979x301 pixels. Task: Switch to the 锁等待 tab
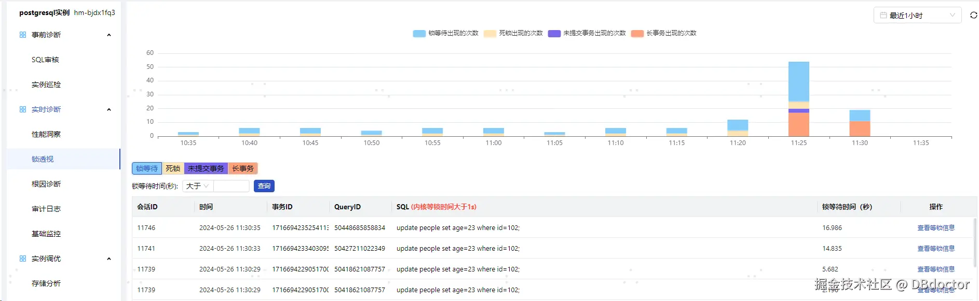(147, 168)
